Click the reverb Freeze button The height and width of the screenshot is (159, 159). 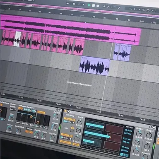[29, 129]
